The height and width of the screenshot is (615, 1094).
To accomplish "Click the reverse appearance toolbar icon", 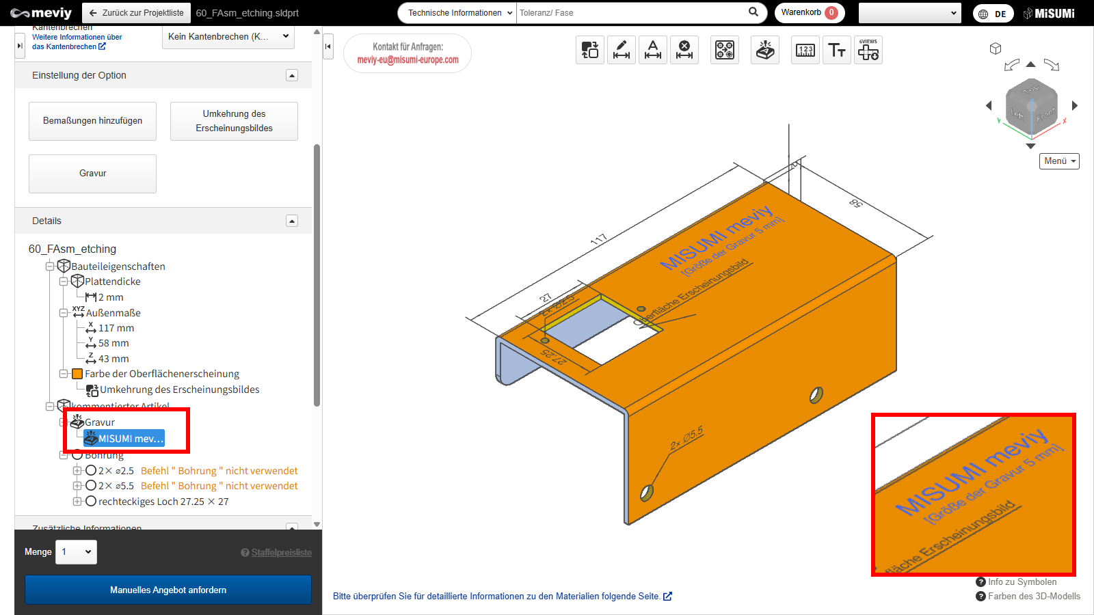I will tap(589, 50).
